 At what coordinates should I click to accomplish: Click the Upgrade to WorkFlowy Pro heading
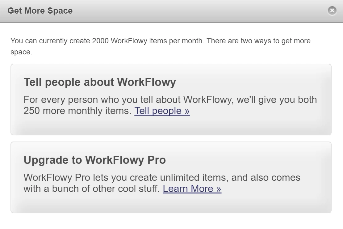coord(95,160)
